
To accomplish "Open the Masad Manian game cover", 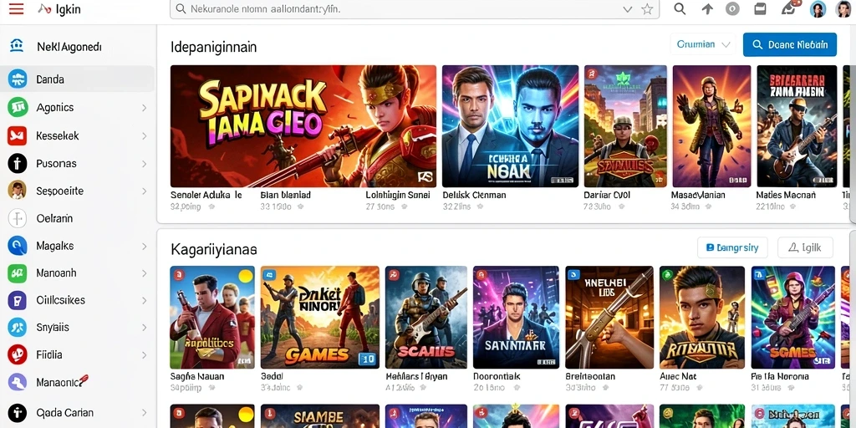I will pyautogui.click(x=711, y=127).
